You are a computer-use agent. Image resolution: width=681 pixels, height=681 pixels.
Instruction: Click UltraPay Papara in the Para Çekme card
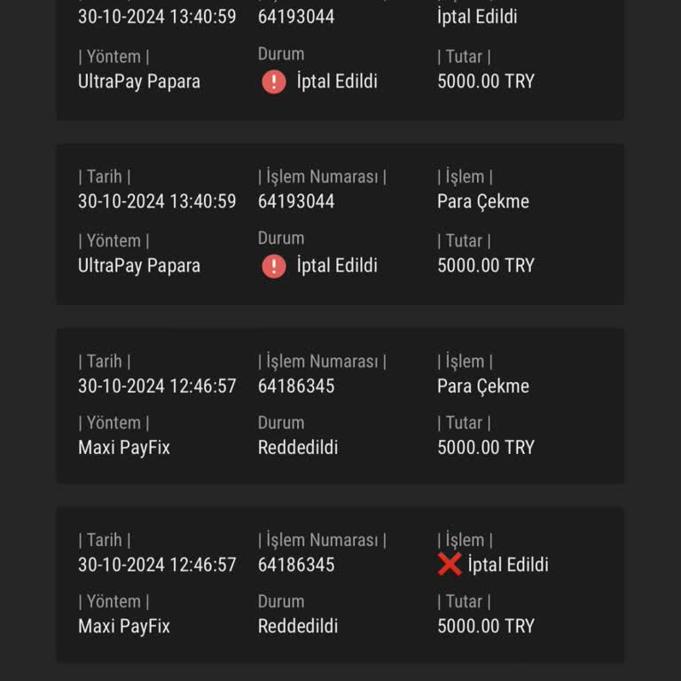pos(139,266)
